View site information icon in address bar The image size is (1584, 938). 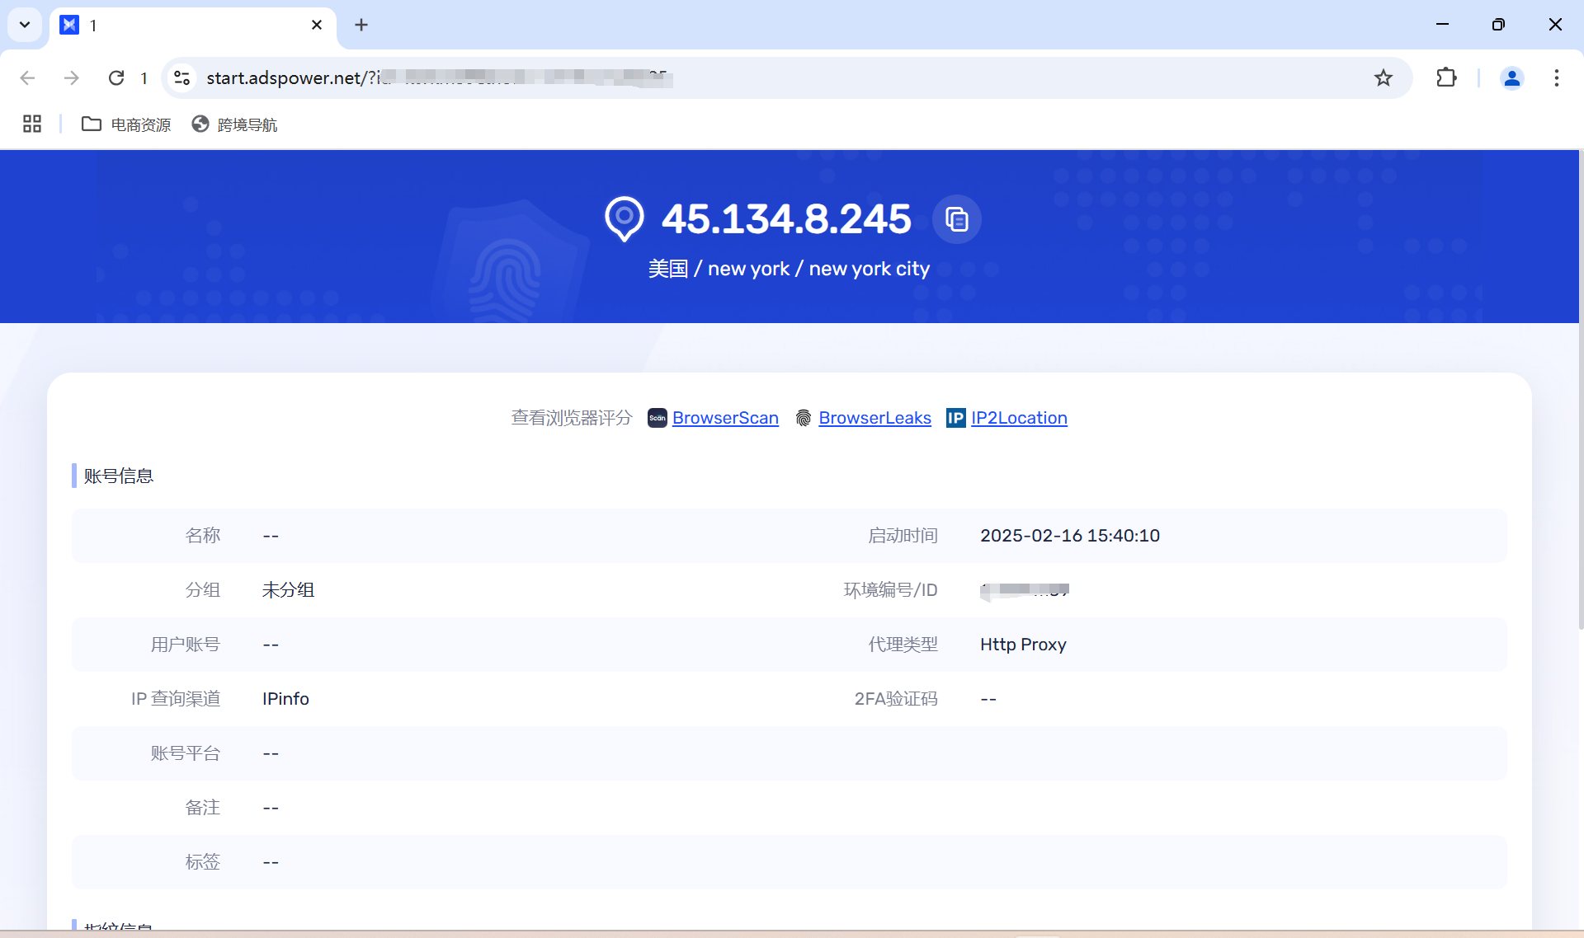point(181,77)
